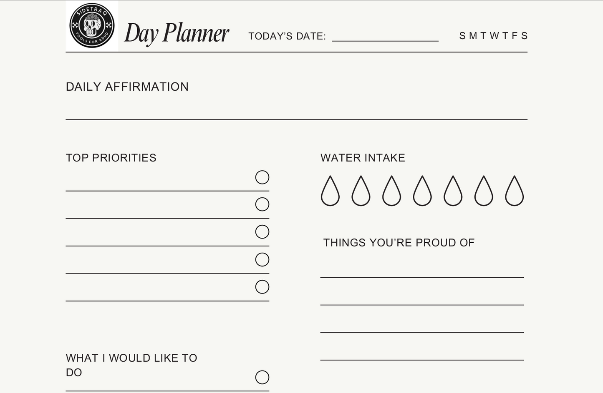Viewport: 603px width, 393px height.
Task: Mark the fifth water intake droplet
Action: 453,192
